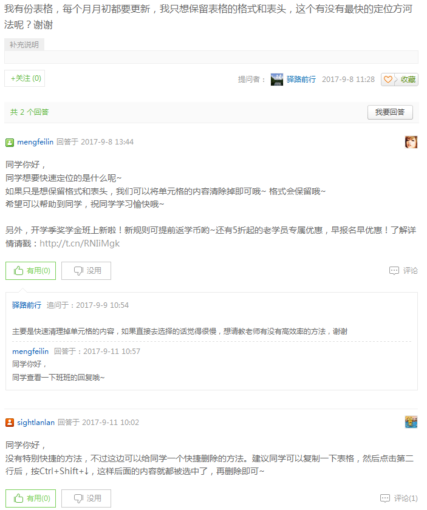Open sightlanlan's avatar thumbnail
The width and height of the screenshot is (427, 510).
(411, 422)
